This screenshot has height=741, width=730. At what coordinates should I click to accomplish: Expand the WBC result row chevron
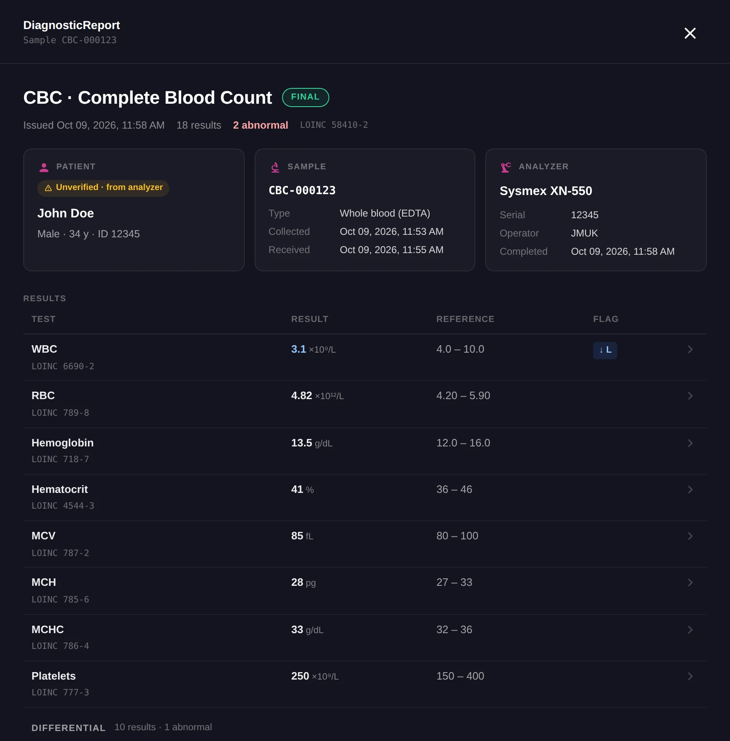[690, 349]
